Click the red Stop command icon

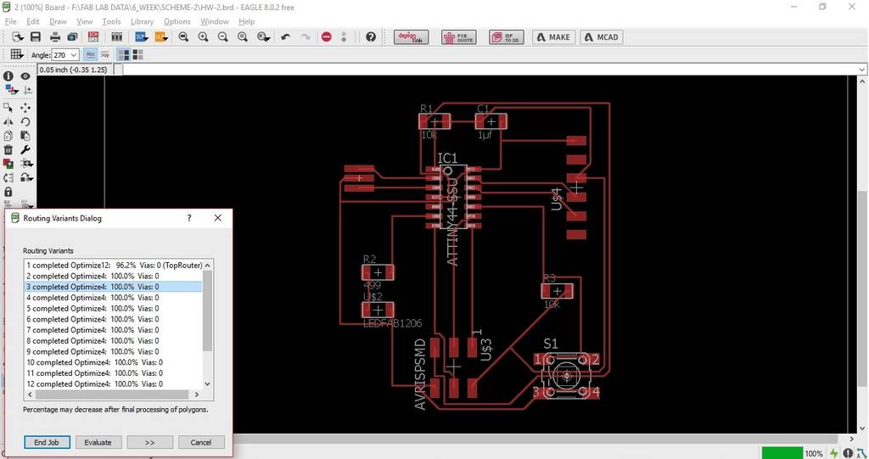[327, 37]
